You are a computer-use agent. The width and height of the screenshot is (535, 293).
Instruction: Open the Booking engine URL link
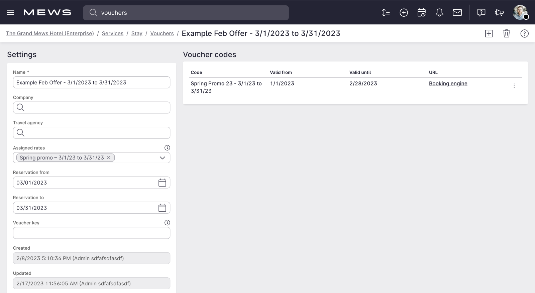(448, 83)
